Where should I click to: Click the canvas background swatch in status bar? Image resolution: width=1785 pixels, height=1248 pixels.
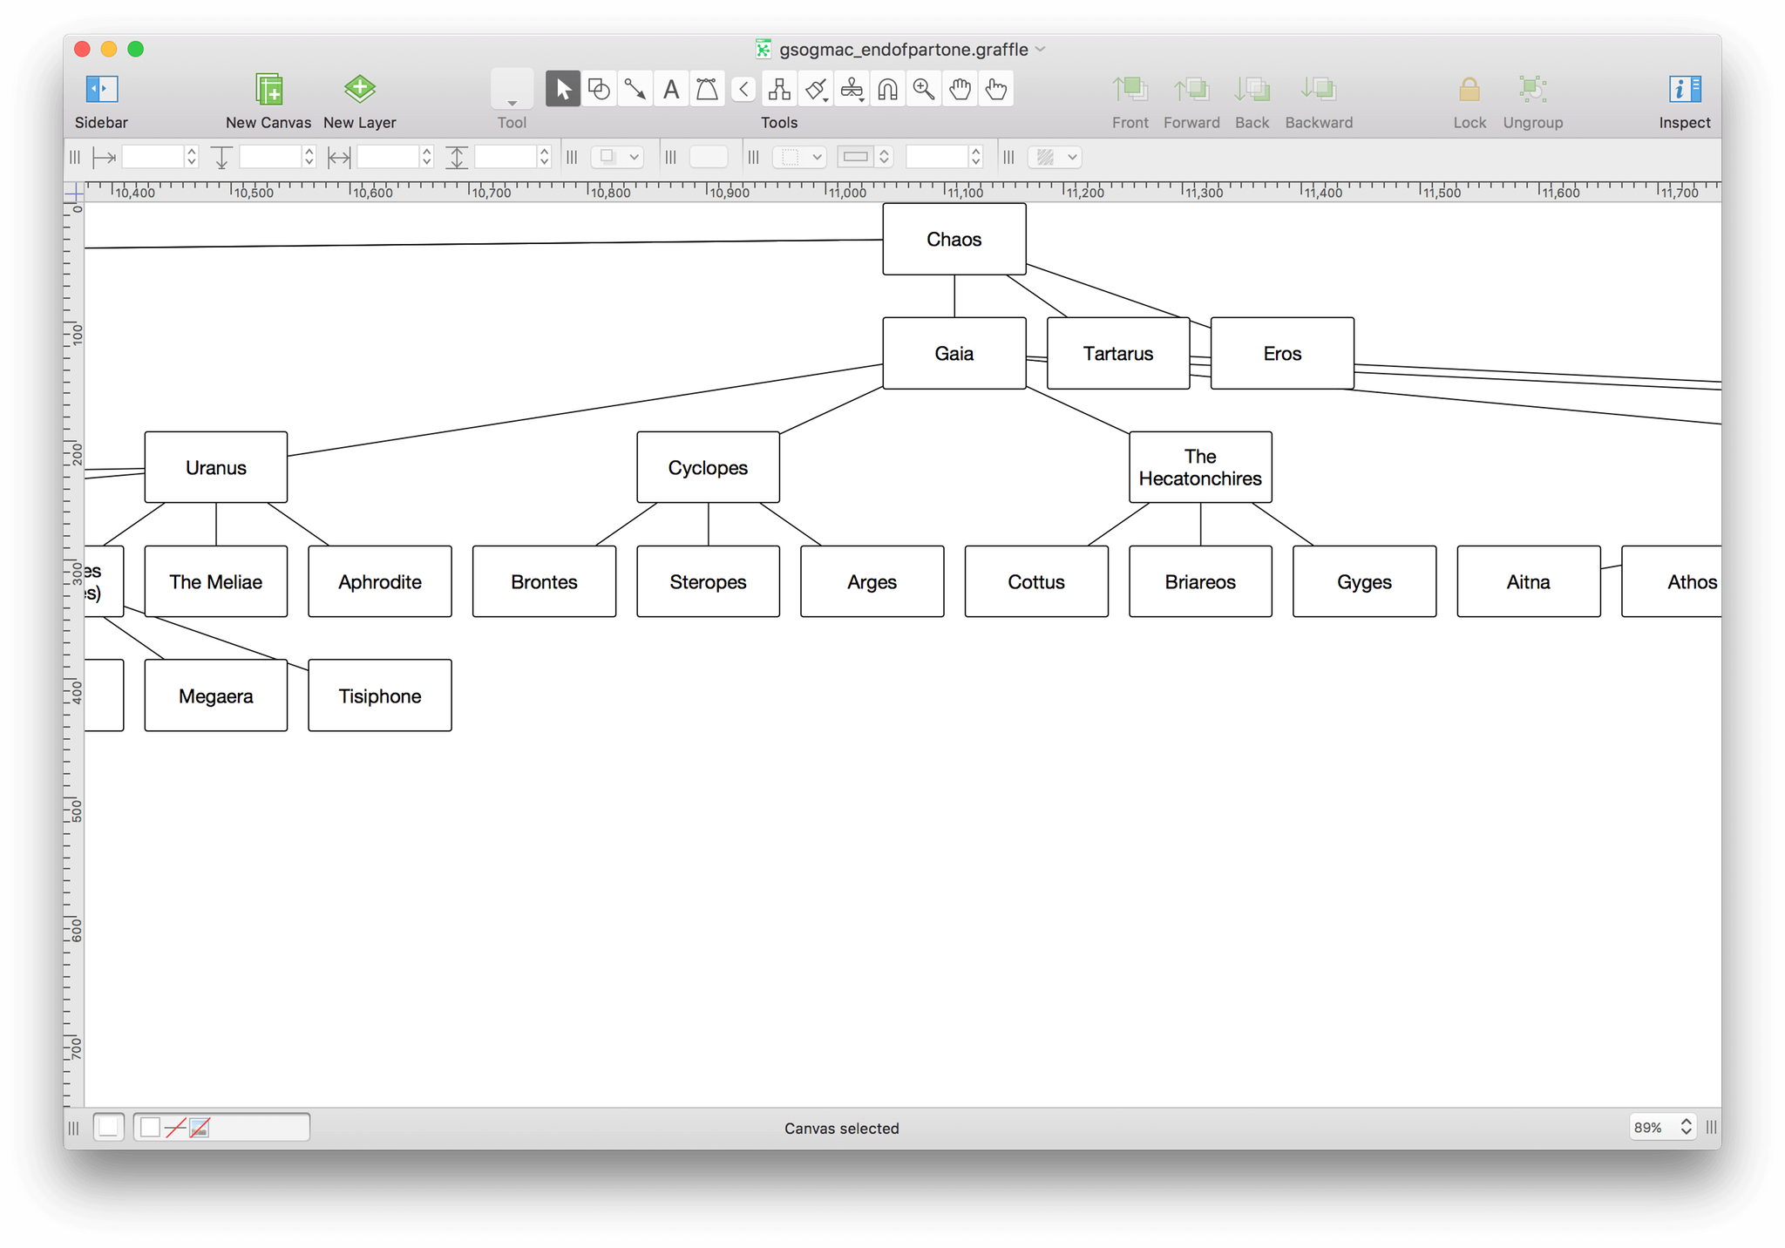(109, 1128)
